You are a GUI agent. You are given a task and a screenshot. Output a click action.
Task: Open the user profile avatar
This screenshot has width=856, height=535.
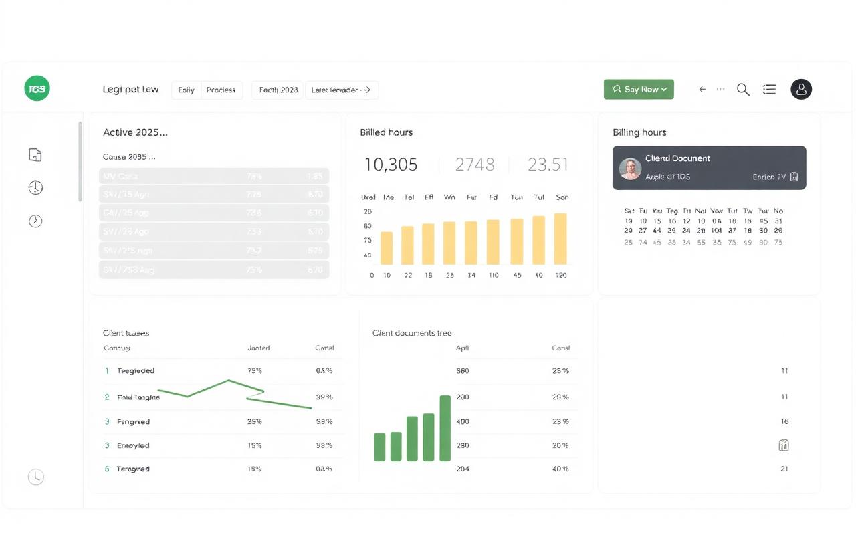coord(801,89)
